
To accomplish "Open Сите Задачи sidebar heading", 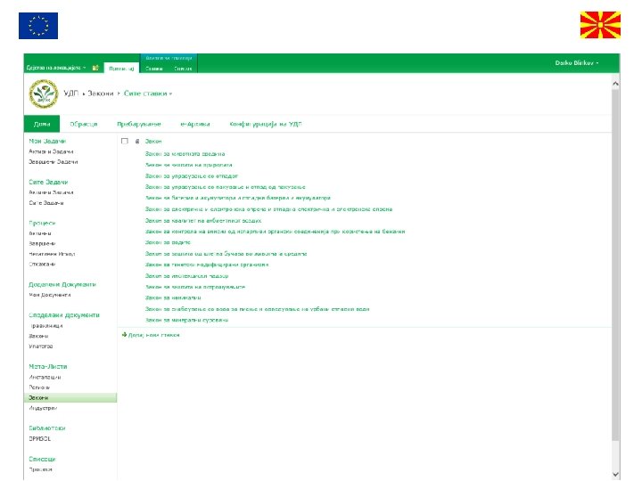I will [x=48, y=182].
